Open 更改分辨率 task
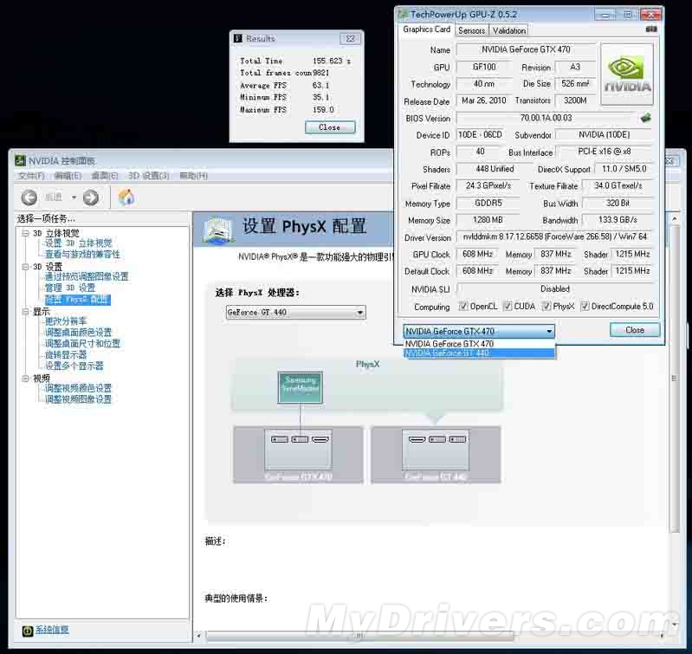The image size is (692, 654). [x=66, y=321]
